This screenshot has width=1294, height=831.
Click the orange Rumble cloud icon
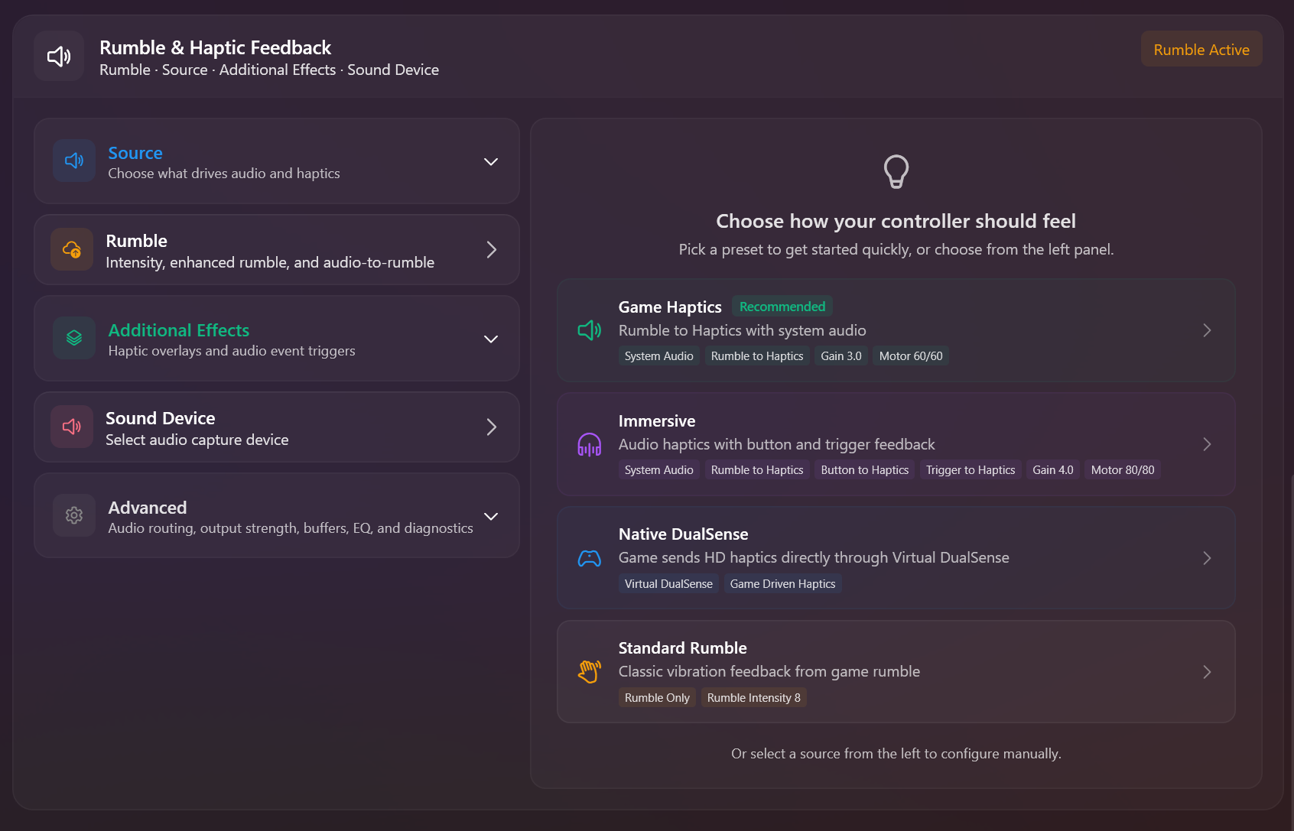pyautogui.click(x=72, y=249)
